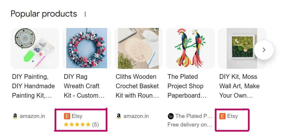Open the diamond painting kit thumbnail
This screenshot has height=135, width=285.
click(35, 48)
